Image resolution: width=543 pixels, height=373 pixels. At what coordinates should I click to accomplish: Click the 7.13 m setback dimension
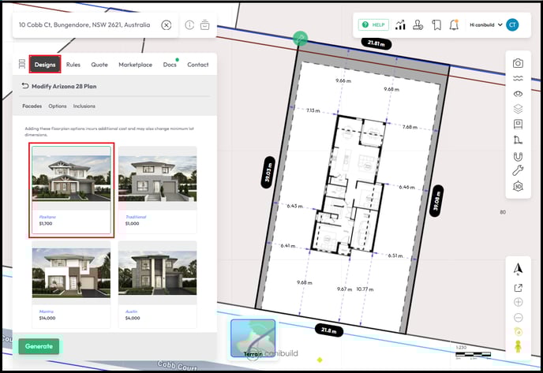click(x=313, y=110)
